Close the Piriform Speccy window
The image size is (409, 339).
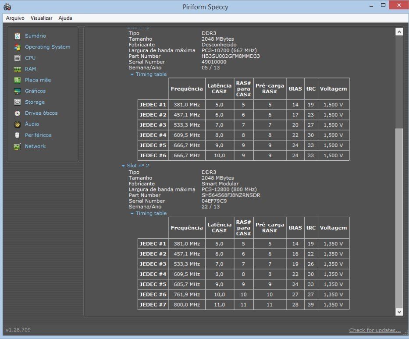[399, 5]
